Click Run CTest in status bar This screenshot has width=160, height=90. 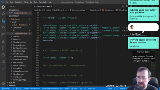pos(92,88)
